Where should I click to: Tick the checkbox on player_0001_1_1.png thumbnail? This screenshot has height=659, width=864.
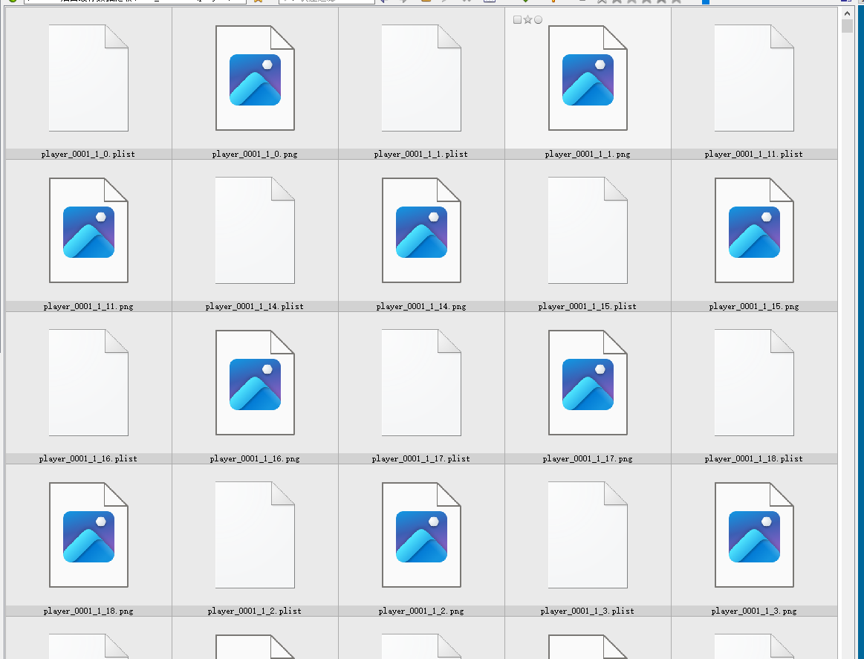(x=517, y=20)
